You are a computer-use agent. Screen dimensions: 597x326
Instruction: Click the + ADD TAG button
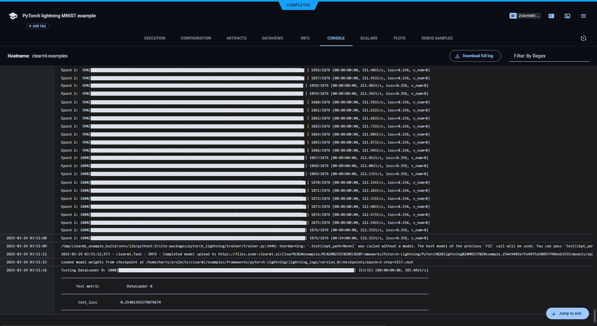coord(38,26)
